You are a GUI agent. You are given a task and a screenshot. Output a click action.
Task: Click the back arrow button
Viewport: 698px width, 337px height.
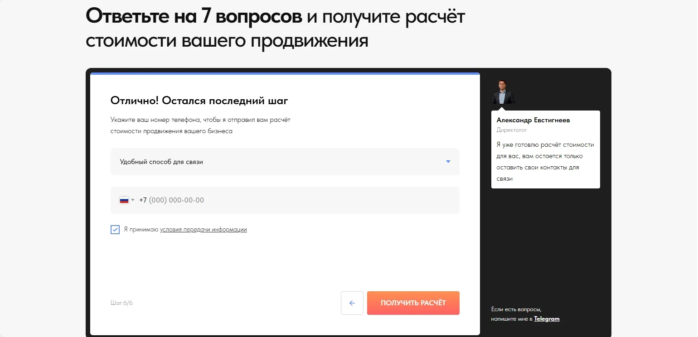352,303
